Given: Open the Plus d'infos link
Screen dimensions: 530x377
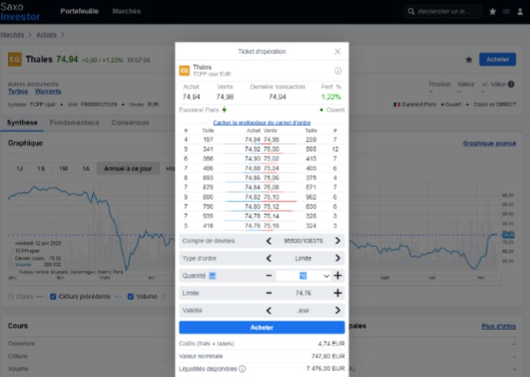Looking at the screenshot, I should [x=498, y=327].
